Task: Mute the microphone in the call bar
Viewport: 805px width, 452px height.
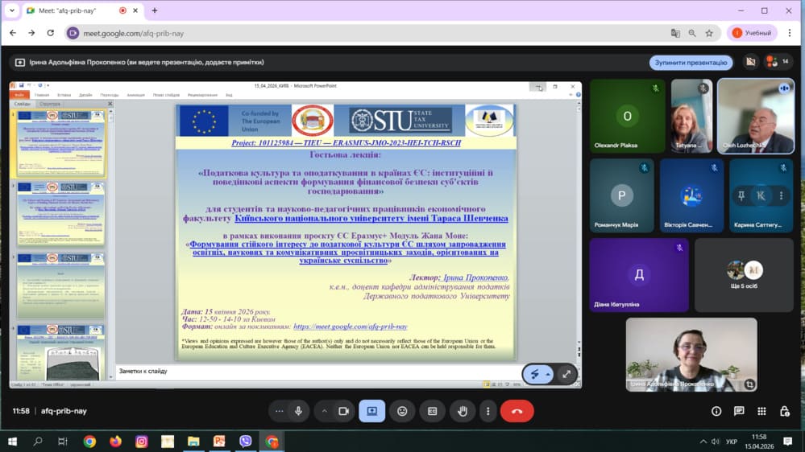Action: point(298,411)
